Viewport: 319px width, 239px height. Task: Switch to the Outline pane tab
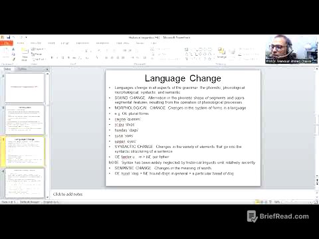click(22, 69)
